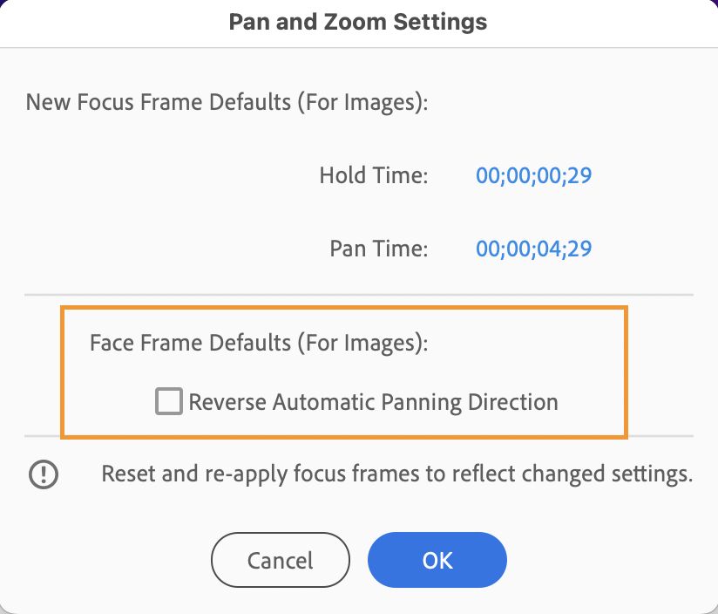Confirm settings with the OK button
This screenshot has width=718, height=614.
[x=437, y=560]
